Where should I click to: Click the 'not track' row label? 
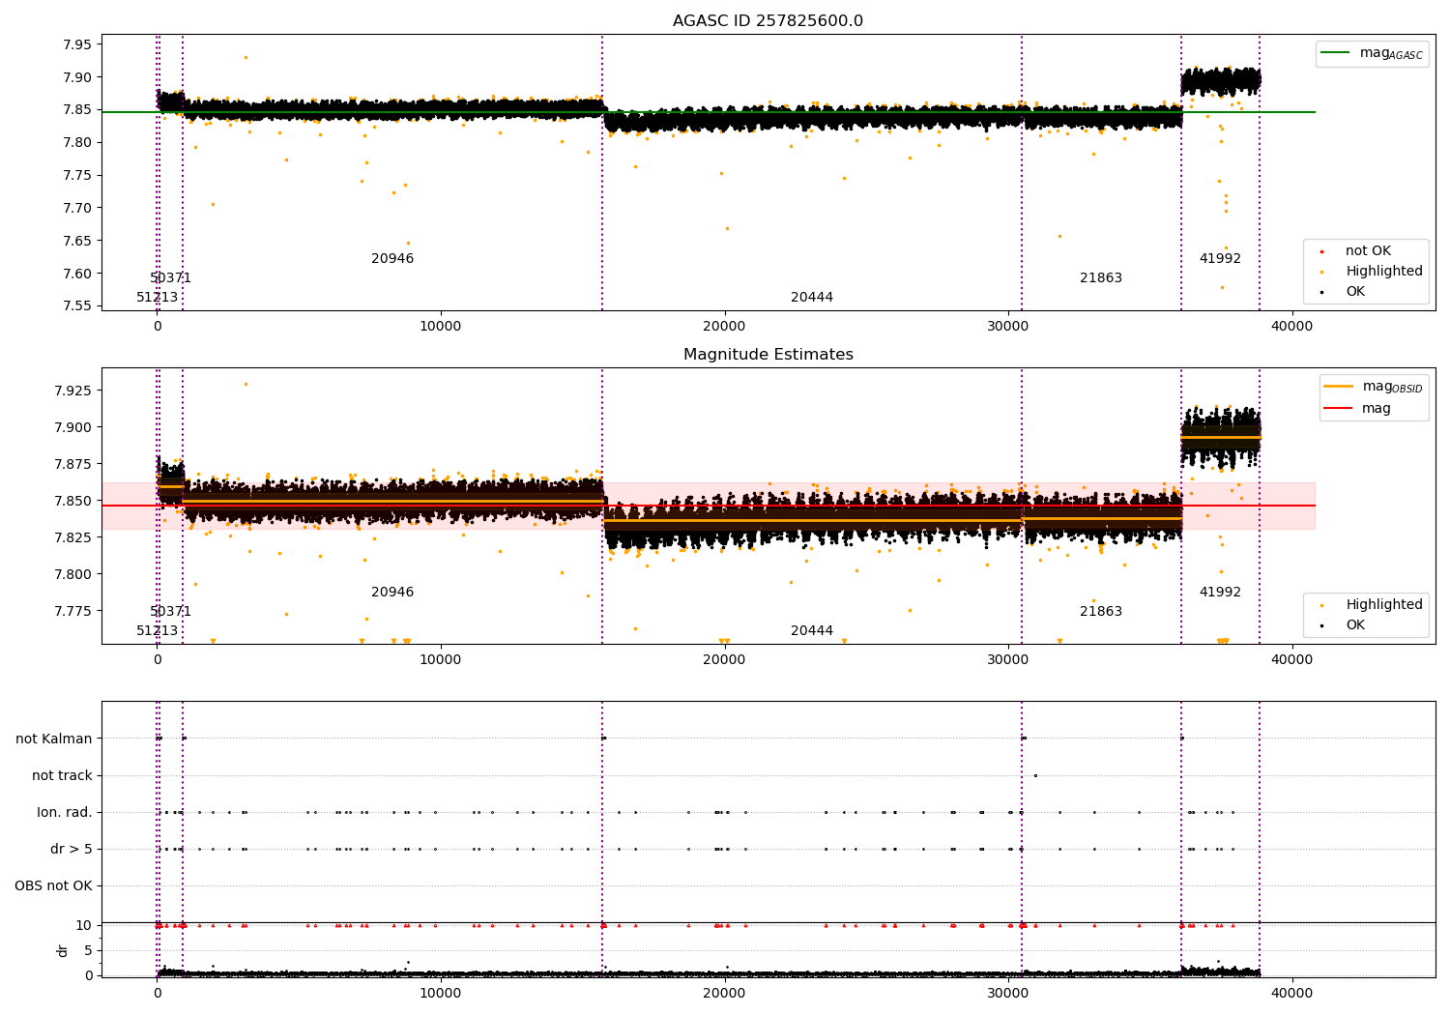(x=62, y=775)
